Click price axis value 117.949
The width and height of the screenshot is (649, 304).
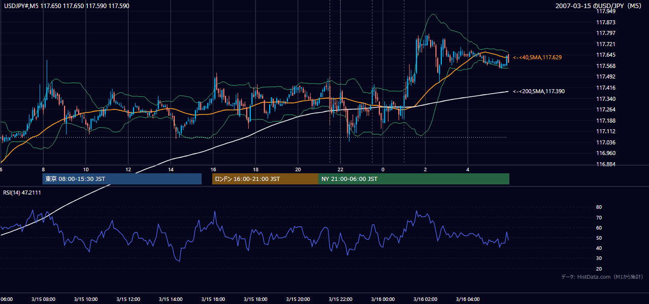pyautogui.click(x=606, y=11)
